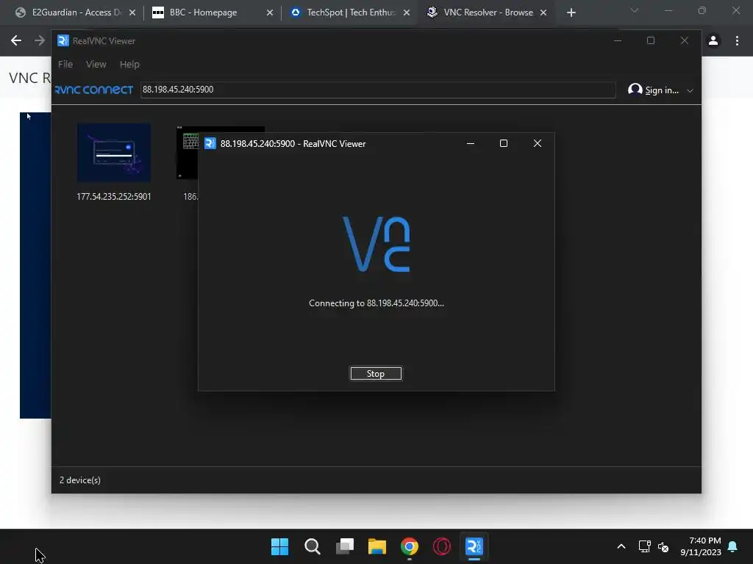Screen dimensions: 753x564
Task: Switch to BBC - Homepage browser tab
Action: point(211,12)
